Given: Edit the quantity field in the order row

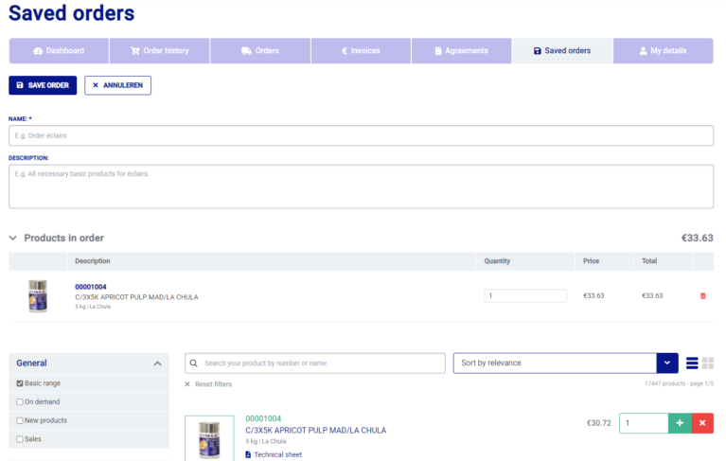Looking at the screenshot, I should (525, 295).
